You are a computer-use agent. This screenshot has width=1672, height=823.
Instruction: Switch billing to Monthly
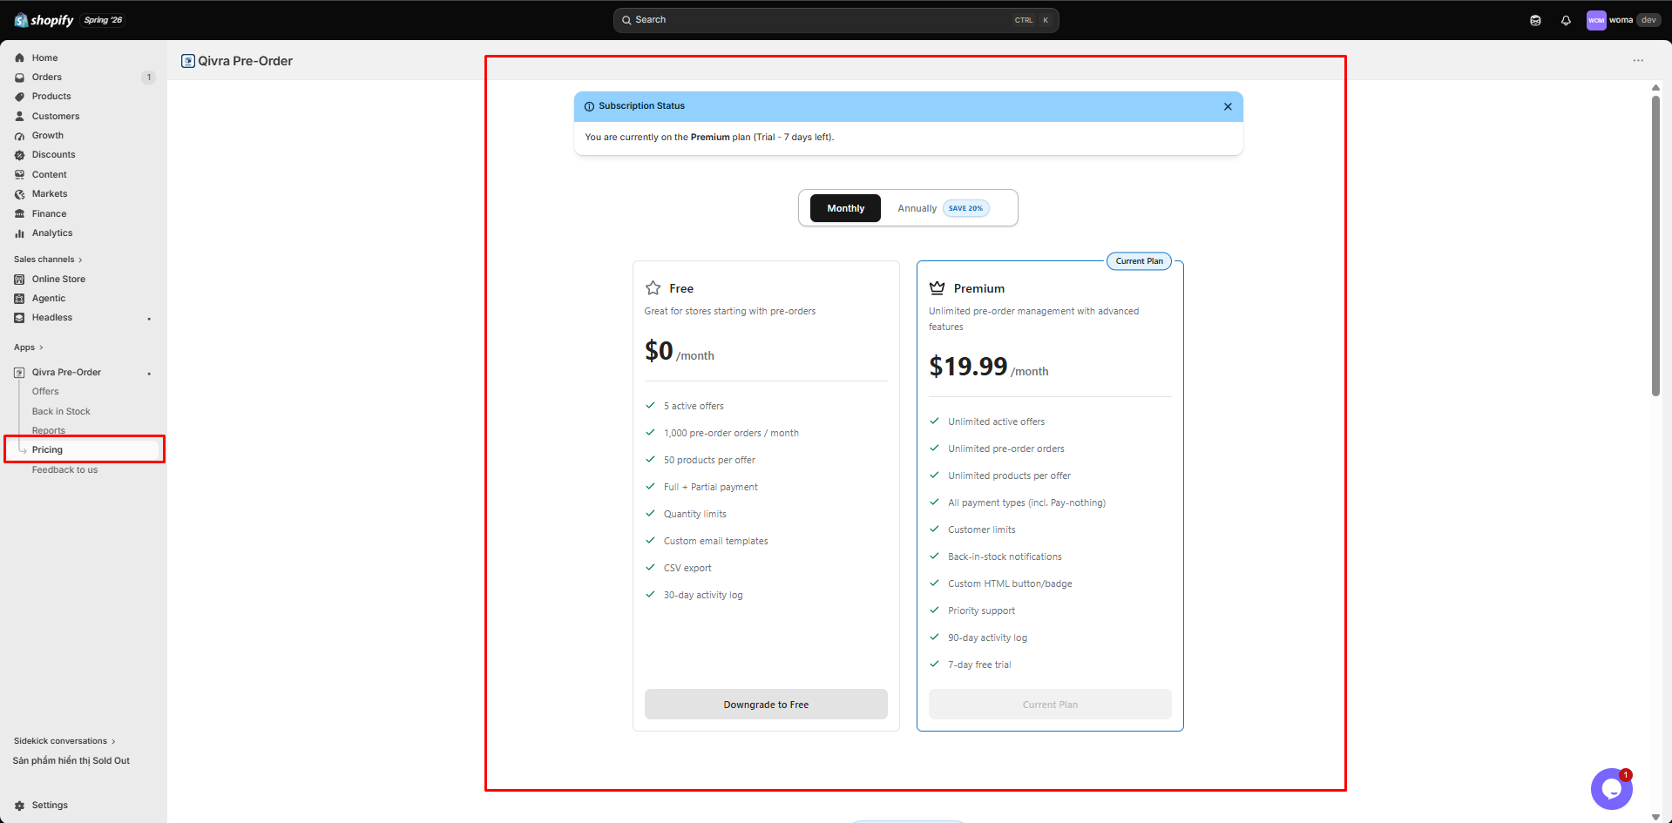point(845,208)
